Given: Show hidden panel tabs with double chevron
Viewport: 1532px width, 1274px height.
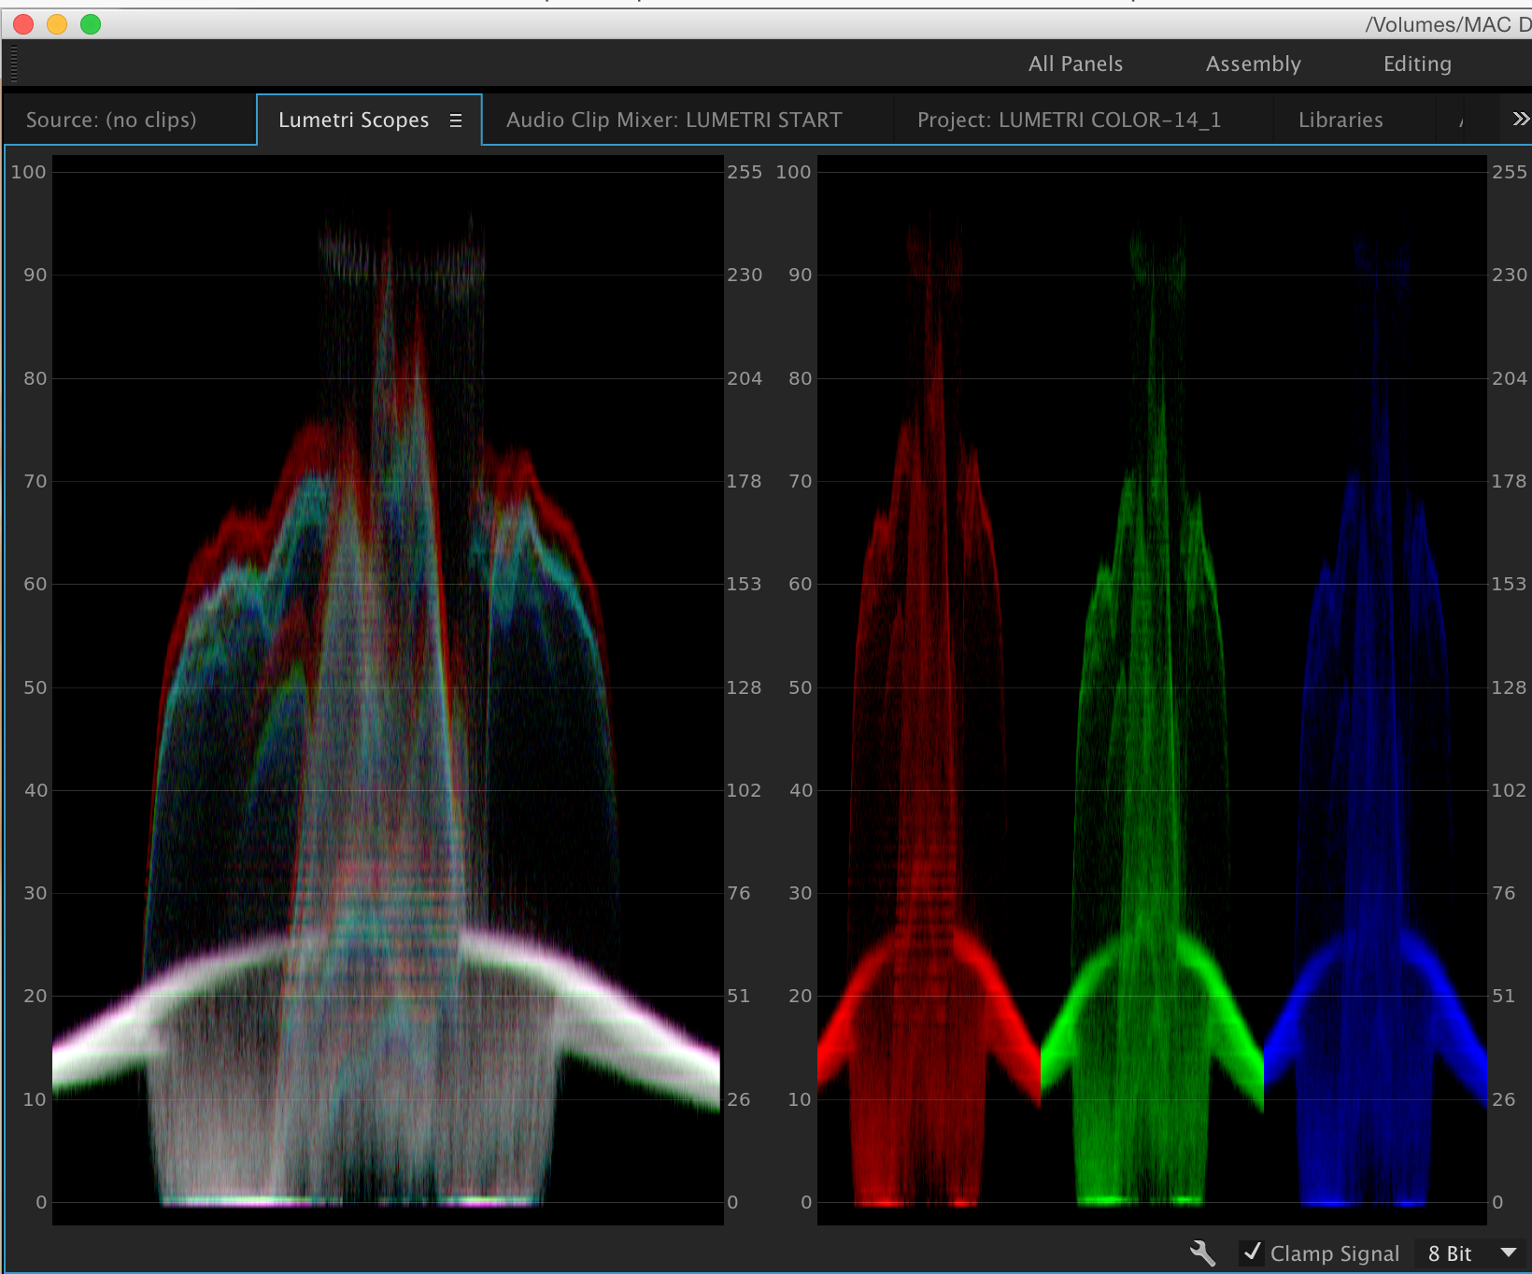Looking at the screenshot, I should [x=1521, y=119].
